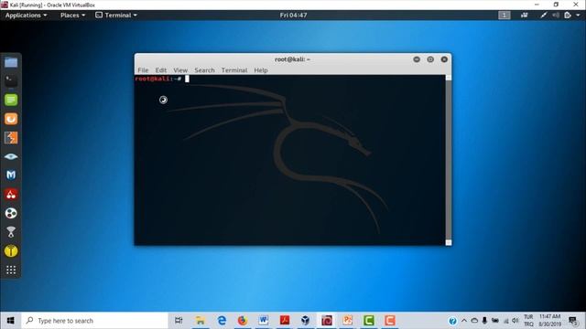Launch Terminal from the Kali dock
The height and width of the screenshot is (329, 586).
pos(11,81)
